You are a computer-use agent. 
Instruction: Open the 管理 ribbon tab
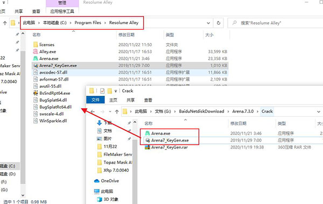point(62,3)
